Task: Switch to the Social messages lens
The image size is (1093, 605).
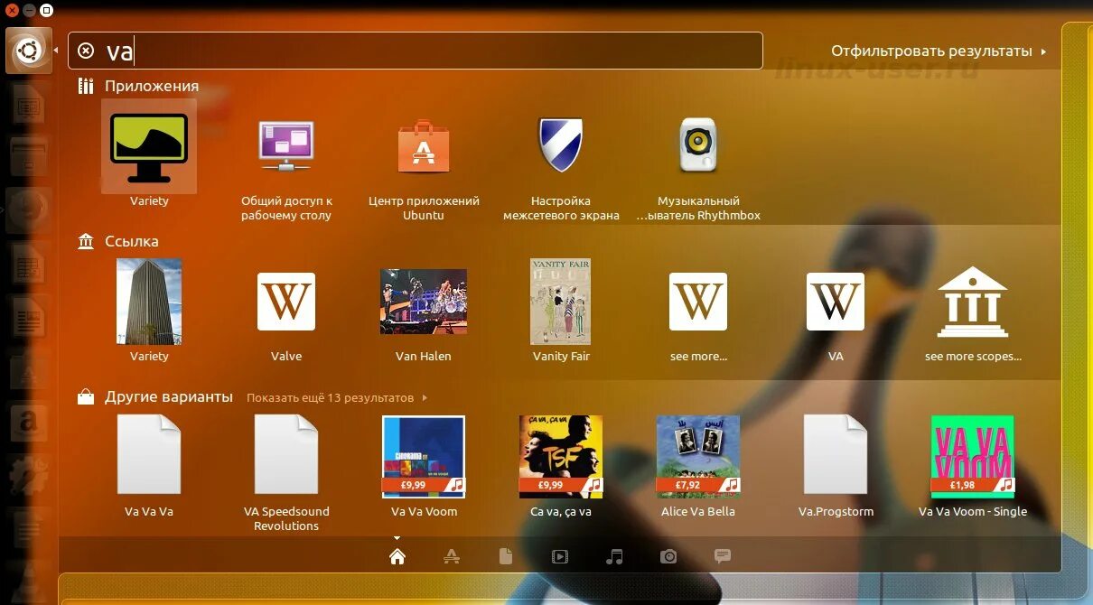Action: point(723,556)
